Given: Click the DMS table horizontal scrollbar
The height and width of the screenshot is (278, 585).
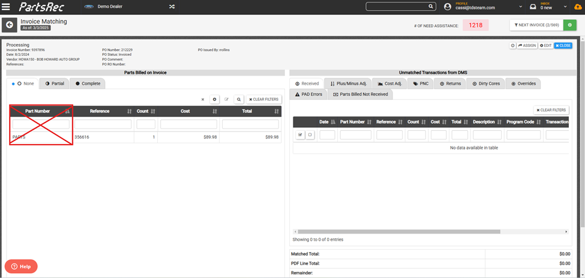Looking at the screenshot, I should (x=398, y=232).
